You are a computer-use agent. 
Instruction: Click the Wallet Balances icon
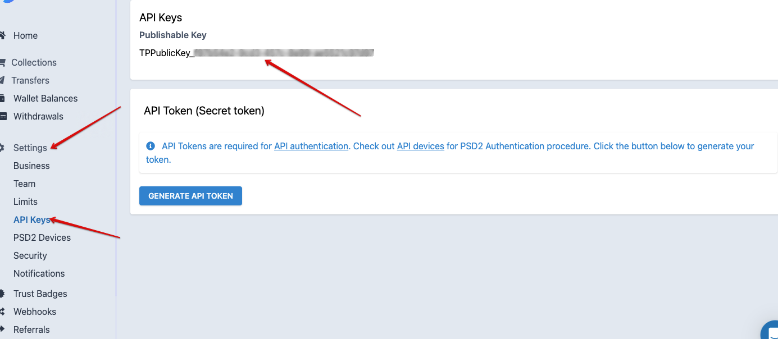click(x=3, y=98)
